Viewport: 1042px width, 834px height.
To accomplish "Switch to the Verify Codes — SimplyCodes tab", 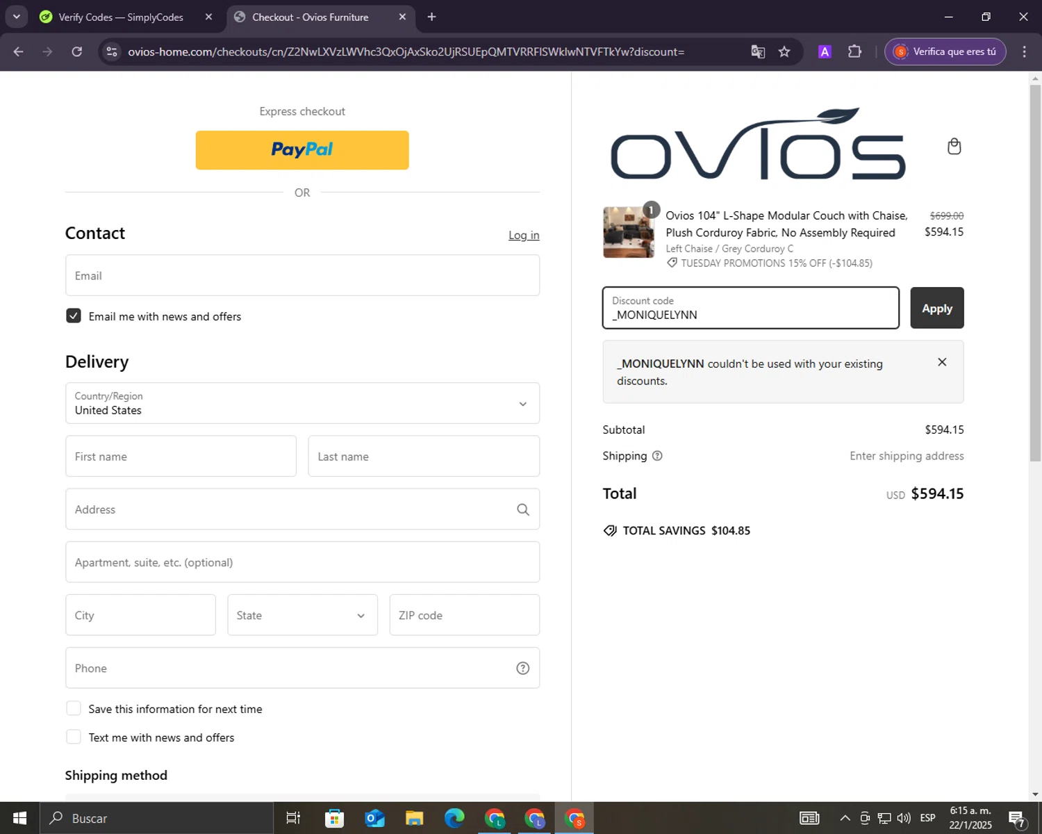I will pos(121,17).
